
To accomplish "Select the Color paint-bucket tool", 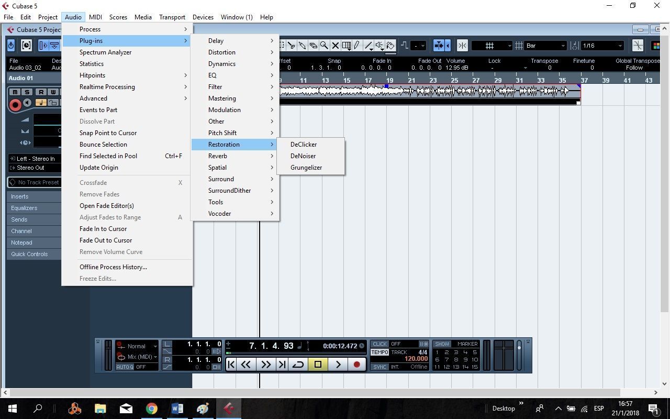I will [x=390, y=46].
